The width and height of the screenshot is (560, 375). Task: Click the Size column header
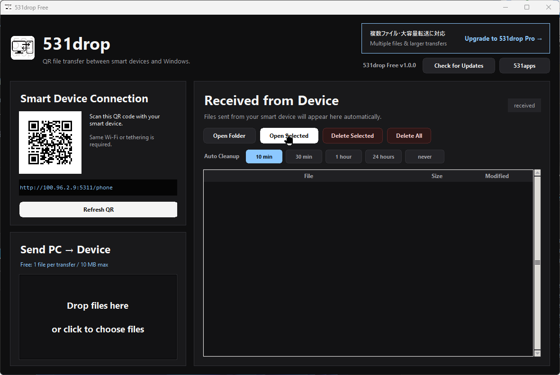(437, 176)
